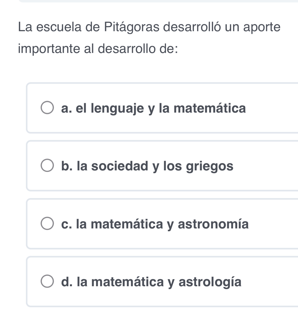This screenshot has height=324, width=298.
Task: Click the word 'matemática' in option a
Action: tap(210, 108)
